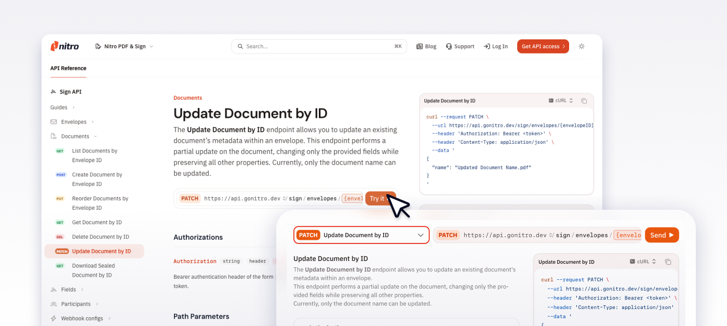The width and height of the screenshot is (727, 326).
Task: Click the Participants people icon
Action: tap(53, 304)
